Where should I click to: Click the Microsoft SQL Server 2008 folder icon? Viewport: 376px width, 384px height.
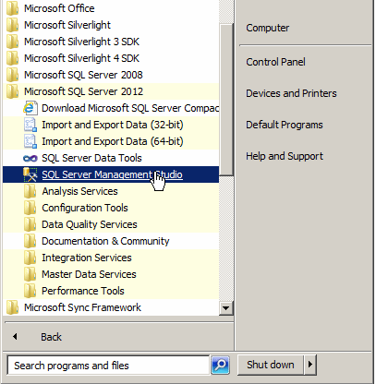click(13, 75)
